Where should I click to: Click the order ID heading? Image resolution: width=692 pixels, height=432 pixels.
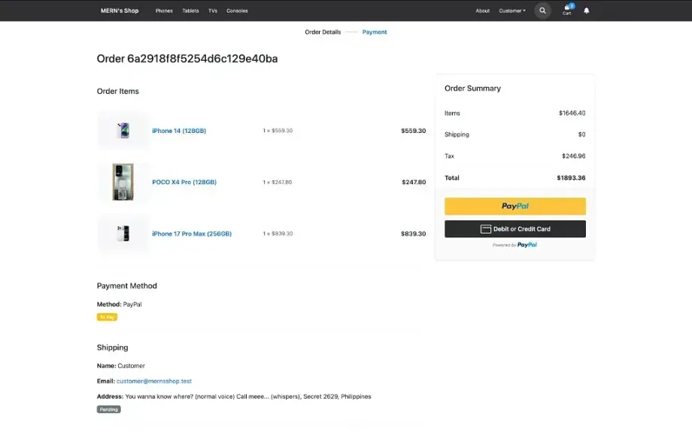[187, 59]
